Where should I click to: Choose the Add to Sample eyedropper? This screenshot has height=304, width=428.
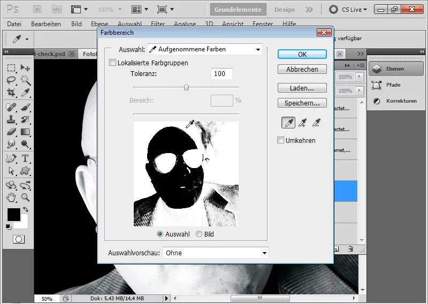coord(302,123)
